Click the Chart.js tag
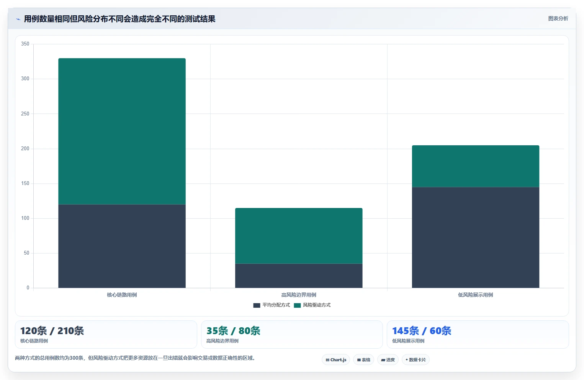The image size is (584, 380). click(336, 360)
